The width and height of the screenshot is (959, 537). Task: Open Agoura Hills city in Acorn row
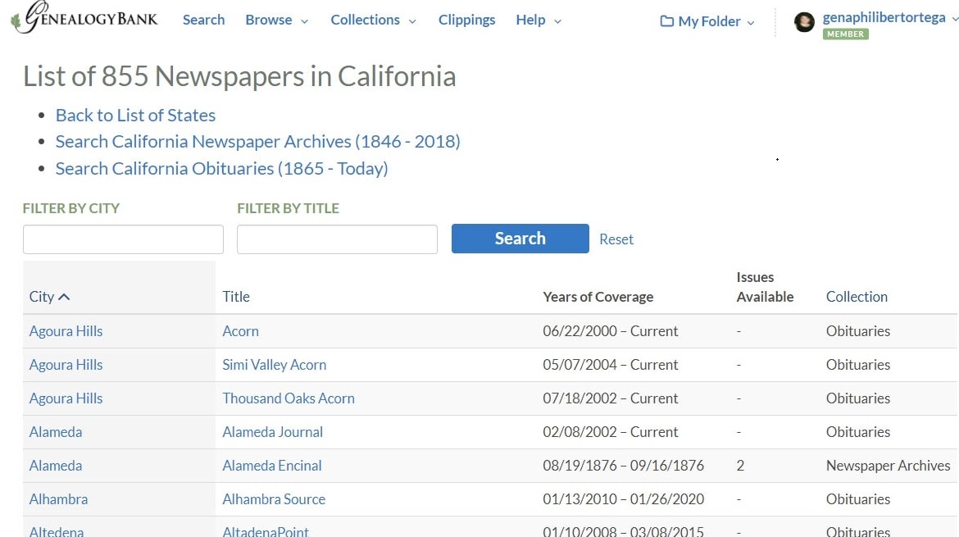(66, 331)
